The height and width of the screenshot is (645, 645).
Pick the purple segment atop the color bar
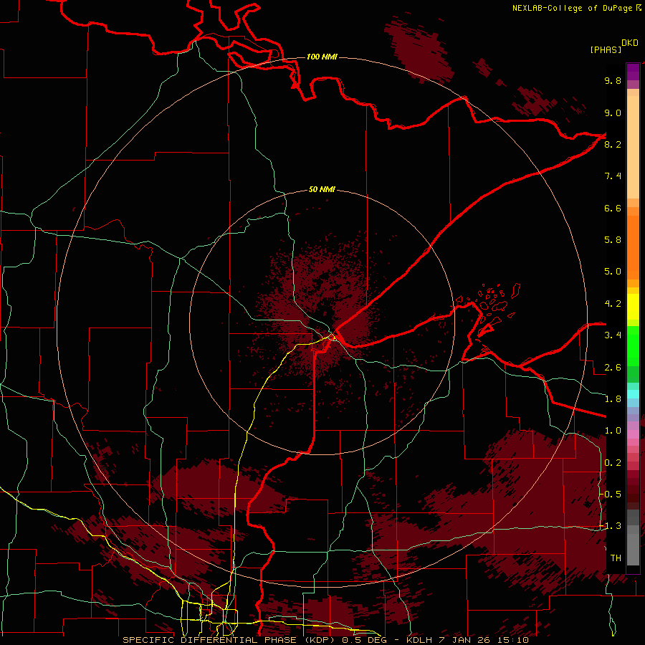pos(633,72)
